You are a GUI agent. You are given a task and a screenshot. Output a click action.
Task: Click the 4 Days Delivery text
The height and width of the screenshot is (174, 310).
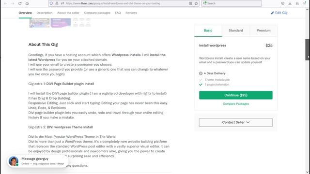pos(215,73)
